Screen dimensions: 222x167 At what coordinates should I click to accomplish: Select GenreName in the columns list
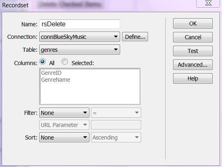(56, 80)
